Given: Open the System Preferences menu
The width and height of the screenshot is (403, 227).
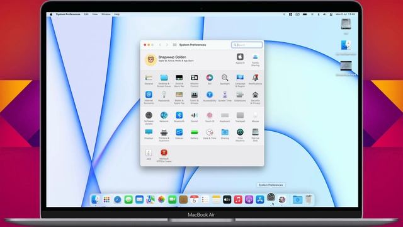Looking at the screenshot, I should click(68, 15).
